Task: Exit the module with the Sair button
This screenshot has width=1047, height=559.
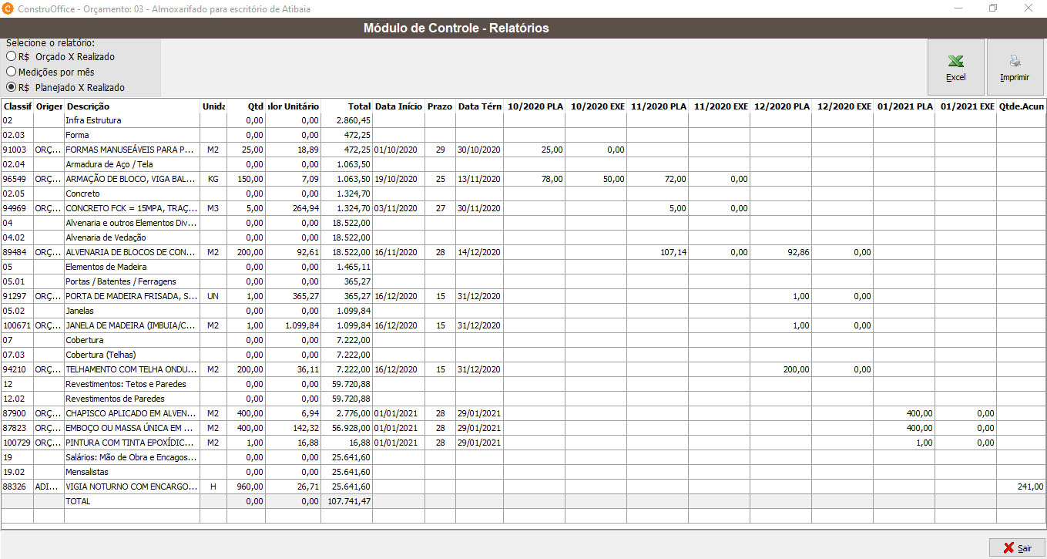Action: (x=1017, y=547)
